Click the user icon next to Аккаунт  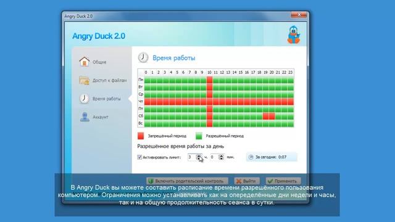tap(85, 117)
